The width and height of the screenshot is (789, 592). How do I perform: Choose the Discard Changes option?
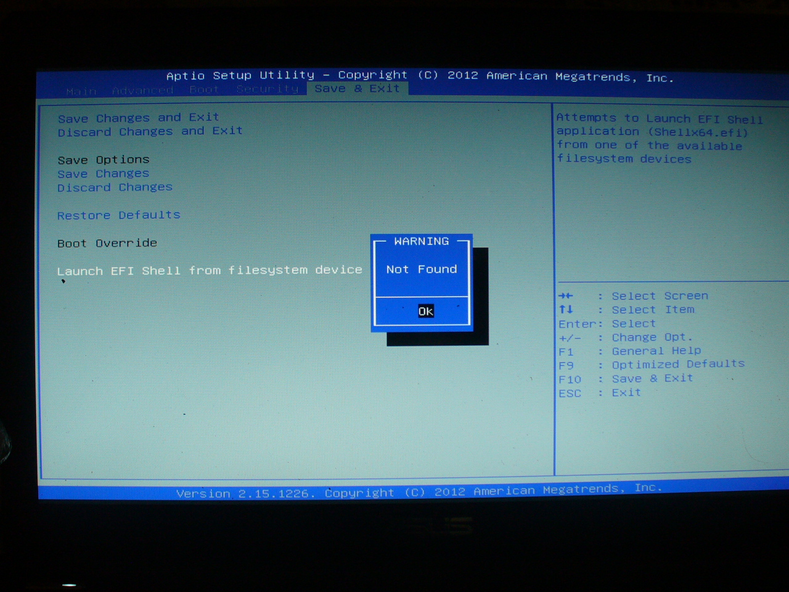click(x=115, y=187)
